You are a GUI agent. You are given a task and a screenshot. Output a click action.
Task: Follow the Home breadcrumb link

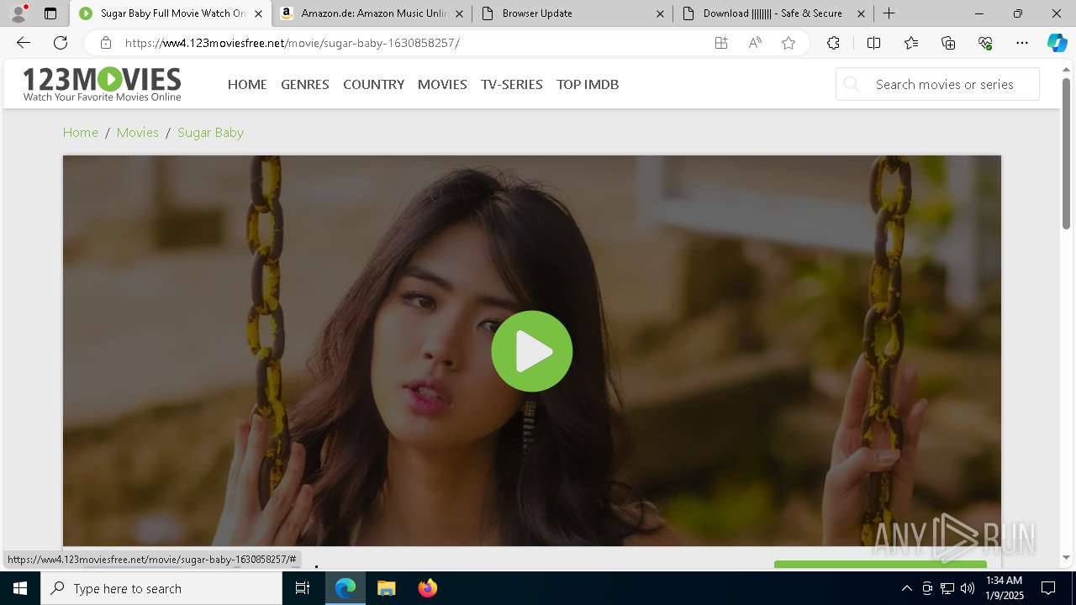(81, 132)
